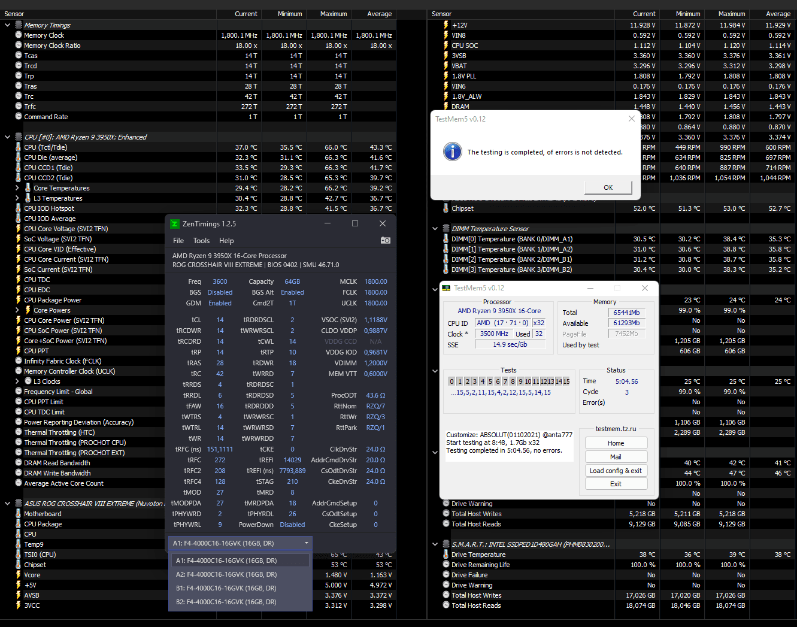Open the File menu in ZenTimings

pos(178,241)
